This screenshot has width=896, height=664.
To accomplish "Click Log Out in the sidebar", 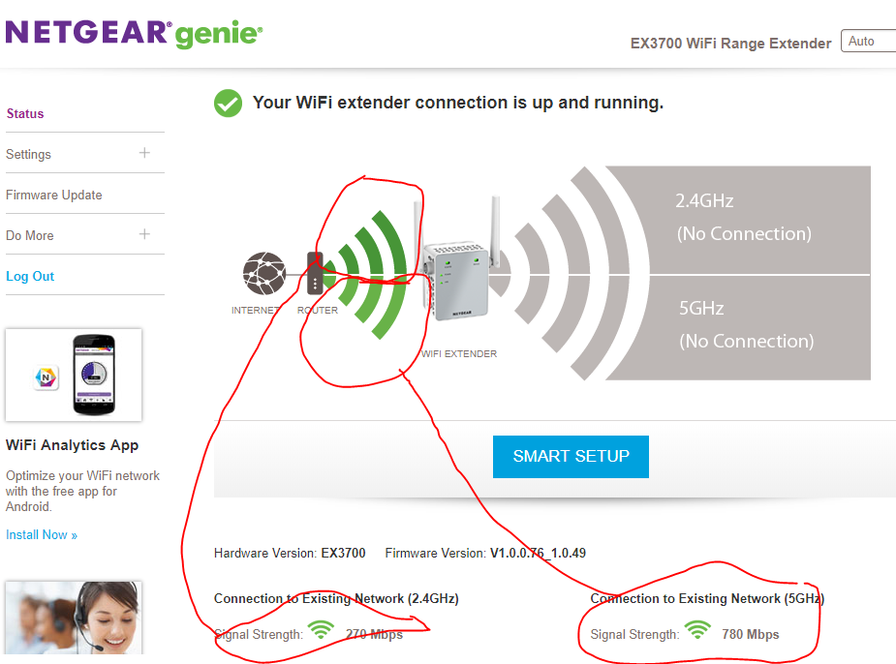I will tap(29, 276).
